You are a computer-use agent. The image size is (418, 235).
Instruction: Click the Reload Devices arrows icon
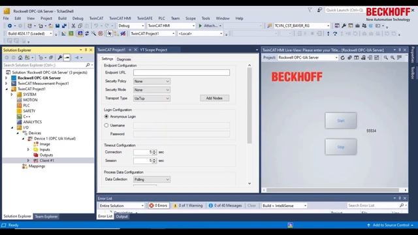click(x=87, y=33)
